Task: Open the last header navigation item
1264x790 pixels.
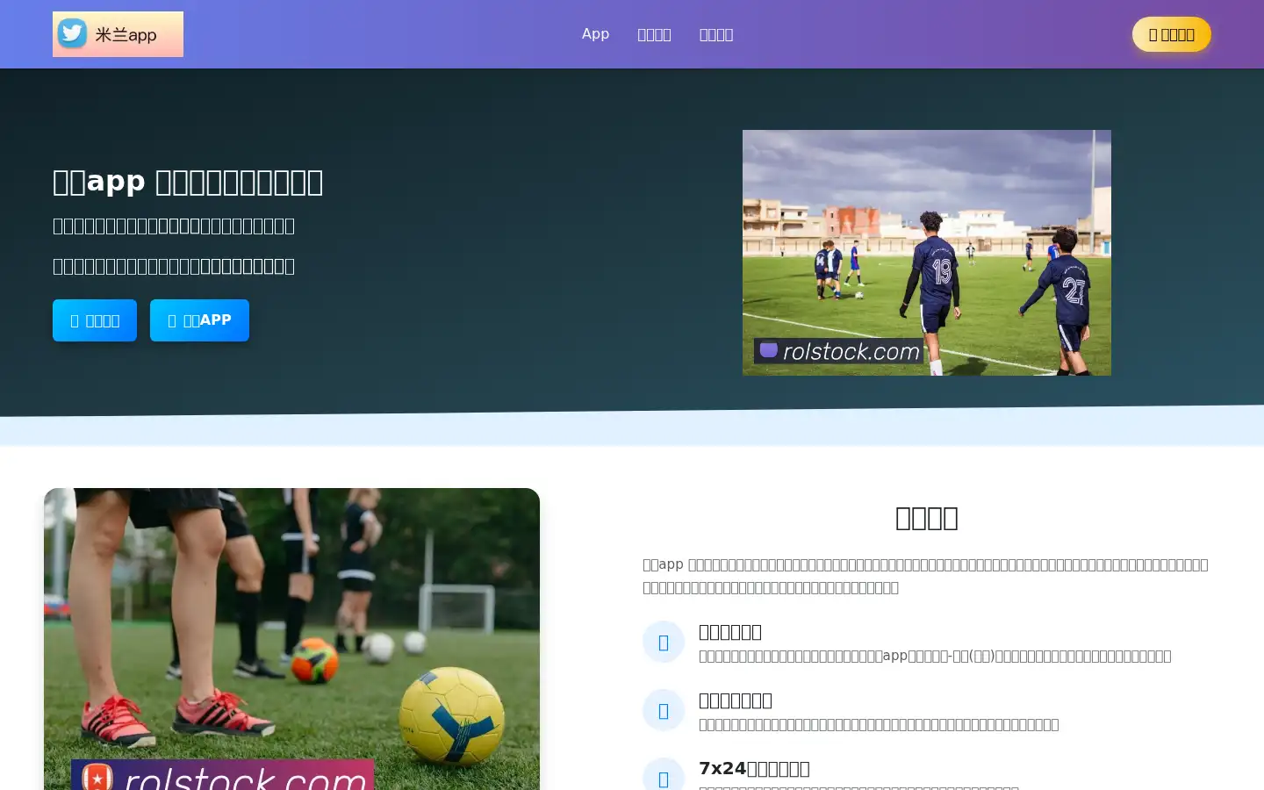Action: point(716,34)
